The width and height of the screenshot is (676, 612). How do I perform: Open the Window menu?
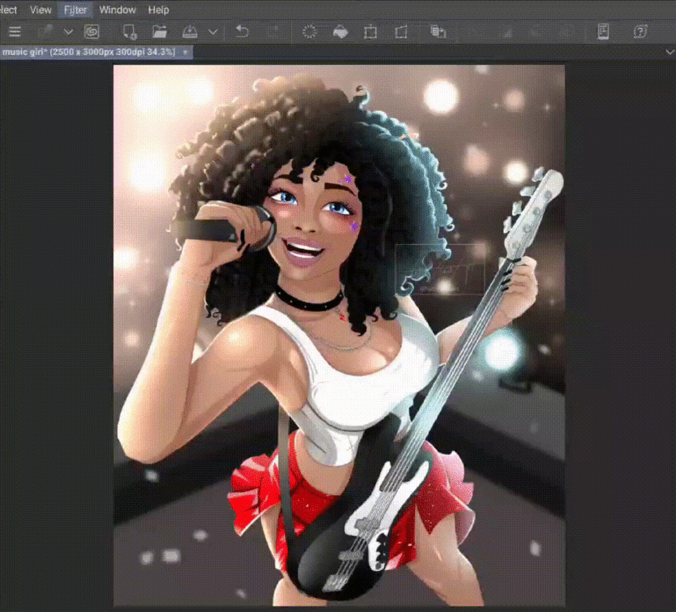(118, 10)
